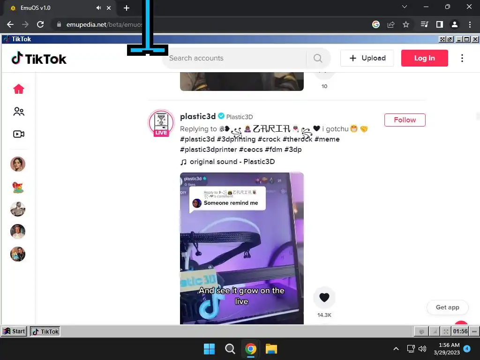Click the EmuOS tray dash button
The height and width of the screenshot is (360, 480).
pyautogui.click(x=474, y=331)
